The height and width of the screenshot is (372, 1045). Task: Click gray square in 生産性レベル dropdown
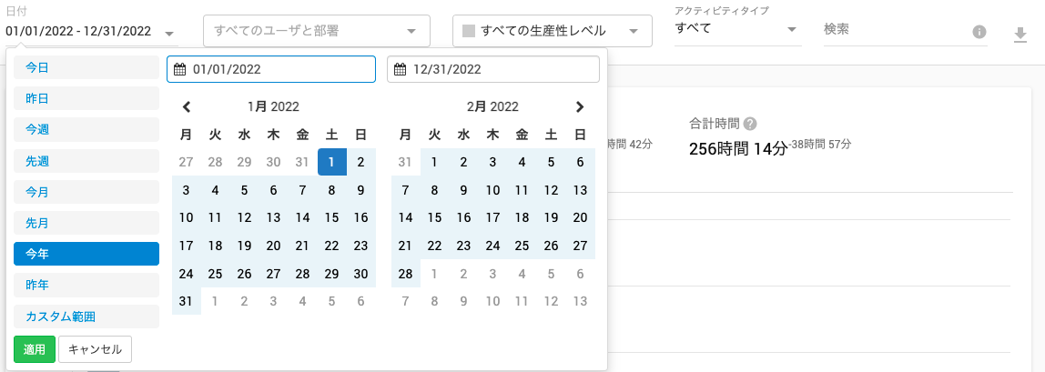tap(469, 31)
